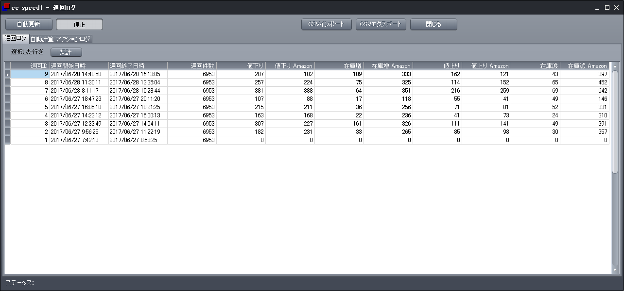Click the 6953 cell in ID 3 row
This screenshot has width=624, height=291.
pyautogui.click(x=191, y=124)
